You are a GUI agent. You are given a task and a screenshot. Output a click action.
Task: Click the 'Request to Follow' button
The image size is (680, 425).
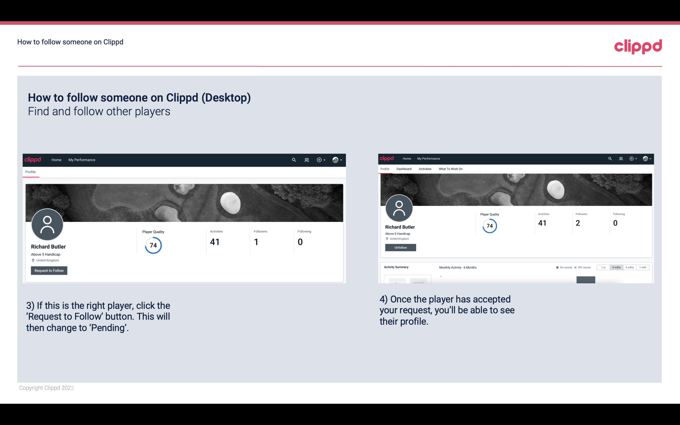click(x=49, y=270)
